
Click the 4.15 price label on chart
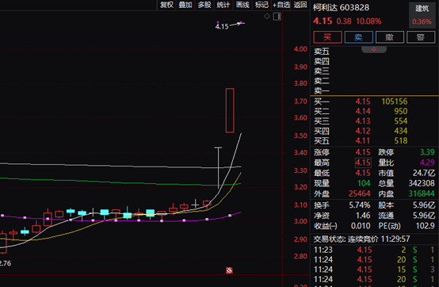(x=222, y=27)
